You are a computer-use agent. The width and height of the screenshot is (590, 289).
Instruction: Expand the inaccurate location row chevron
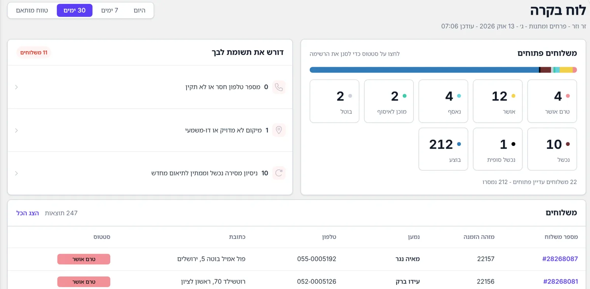click(x=16, y=130)
